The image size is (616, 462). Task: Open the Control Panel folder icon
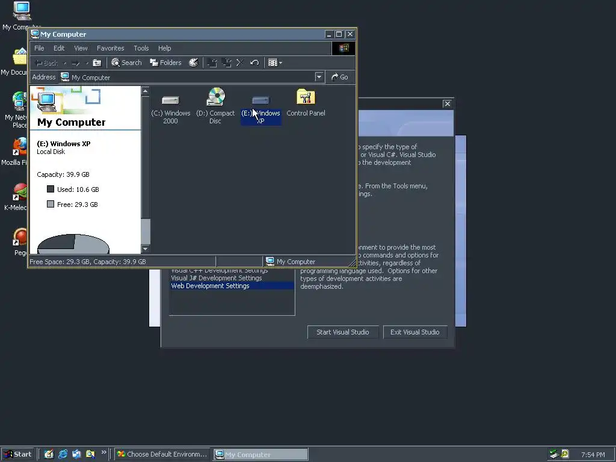coord(306,102)
